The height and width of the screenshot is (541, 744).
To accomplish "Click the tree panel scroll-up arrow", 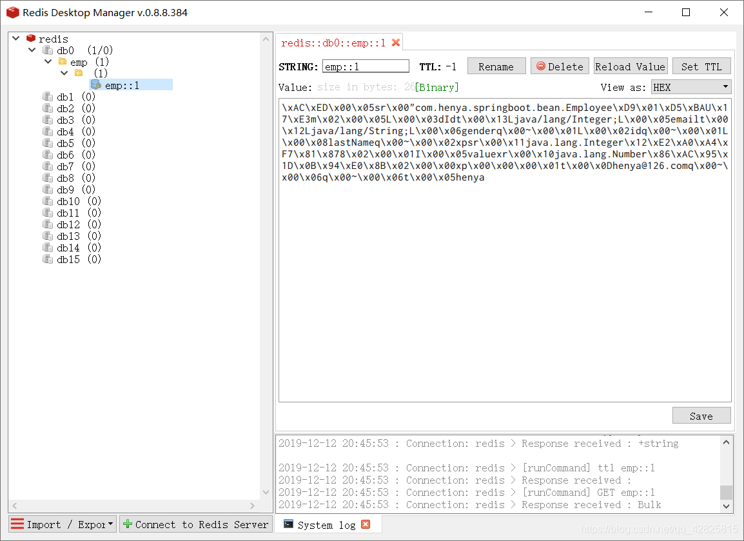I will (266, 39).
